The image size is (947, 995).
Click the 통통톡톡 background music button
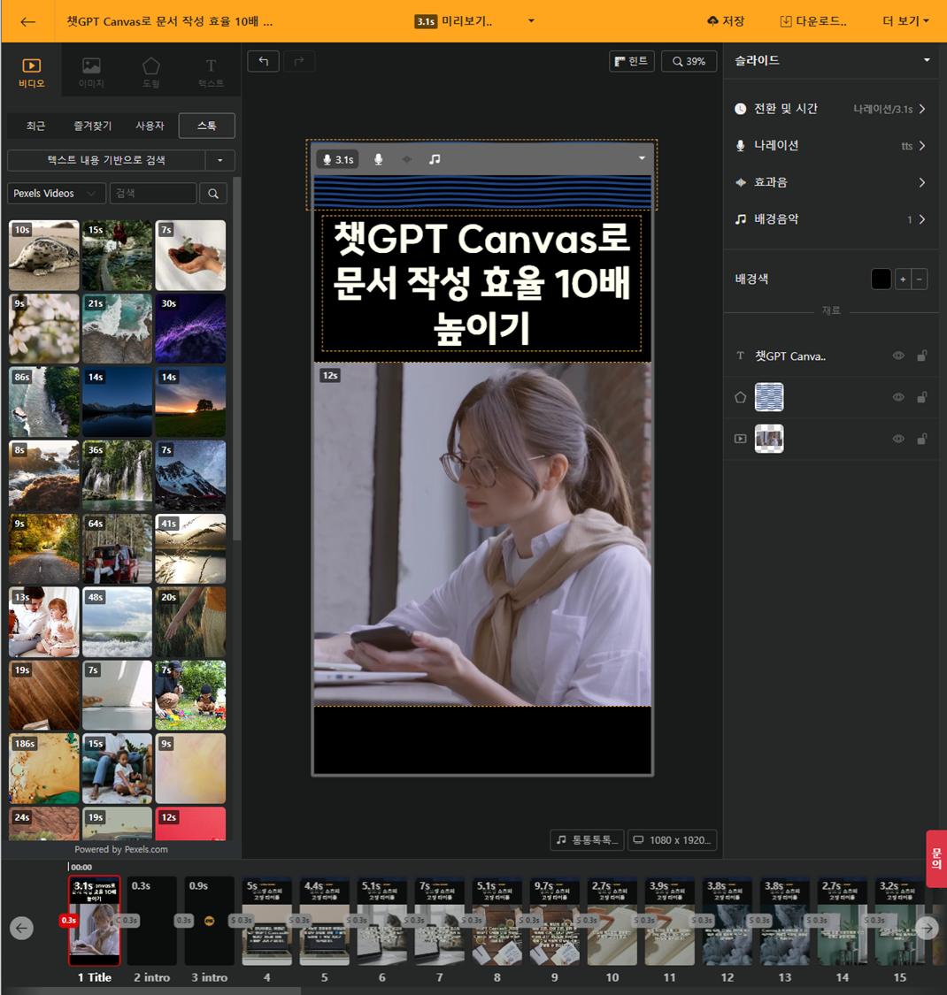587,839
